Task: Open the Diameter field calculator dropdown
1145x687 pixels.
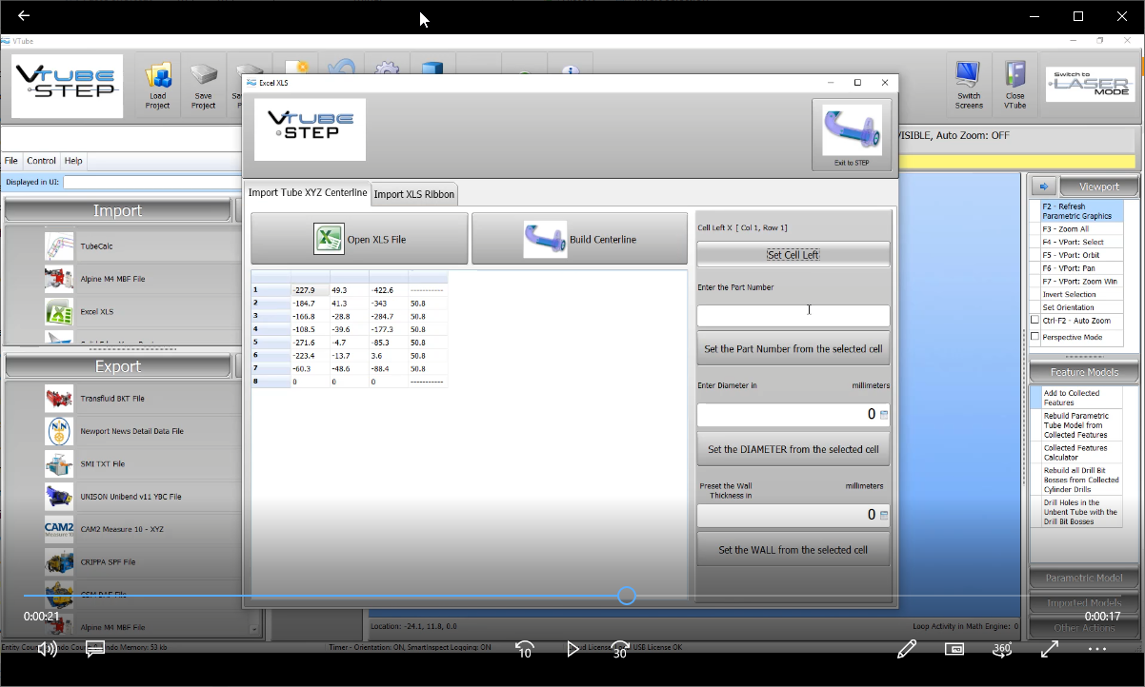Action: click(x=883, y=415)
